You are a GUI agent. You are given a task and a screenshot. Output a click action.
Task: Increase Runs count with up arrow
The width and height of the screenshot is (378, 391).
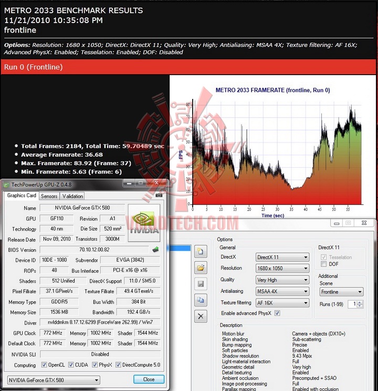click(360, 303)
